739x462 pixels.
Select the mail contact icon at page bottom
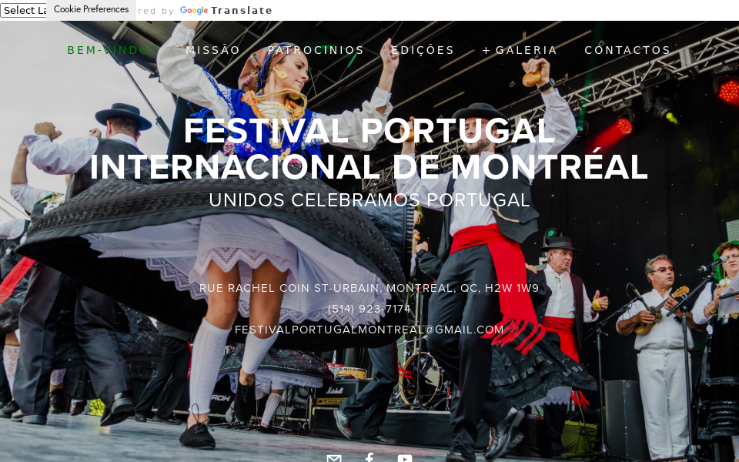334,458
